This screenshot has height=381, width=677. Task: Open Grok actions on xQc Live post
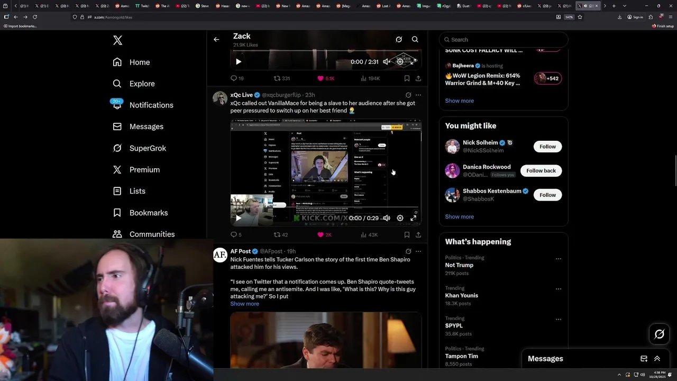click(x=408, y=95)
